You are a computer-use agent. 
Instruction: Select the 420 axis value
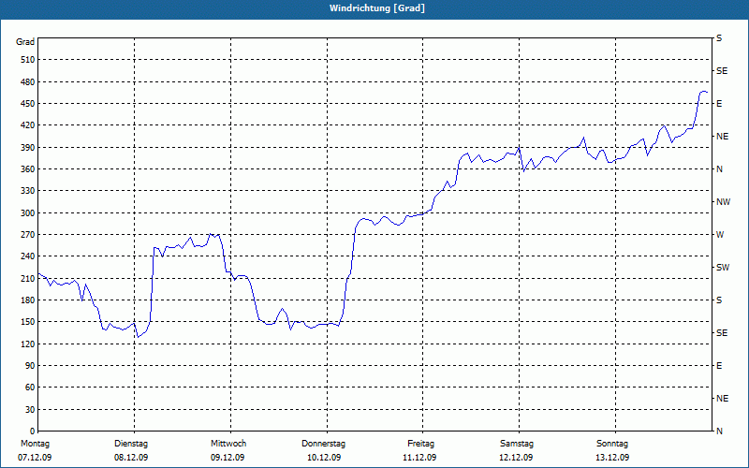coord(28,125)
